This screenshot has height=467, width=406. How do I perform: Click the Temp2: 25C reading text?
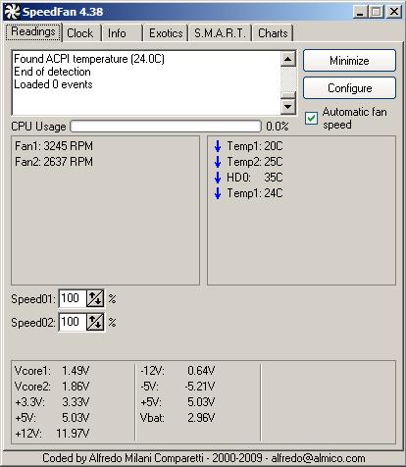point(255,162)
